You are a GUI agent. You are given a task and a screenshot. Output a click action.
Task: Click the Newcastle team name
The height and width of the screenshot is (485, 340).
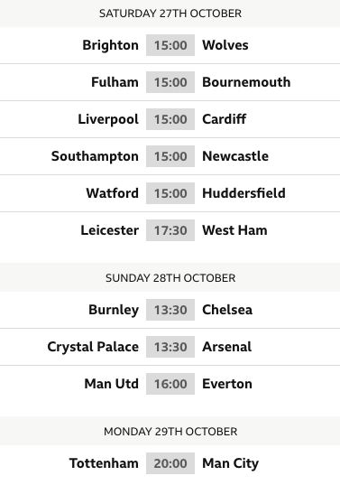[x=235, y=156]
